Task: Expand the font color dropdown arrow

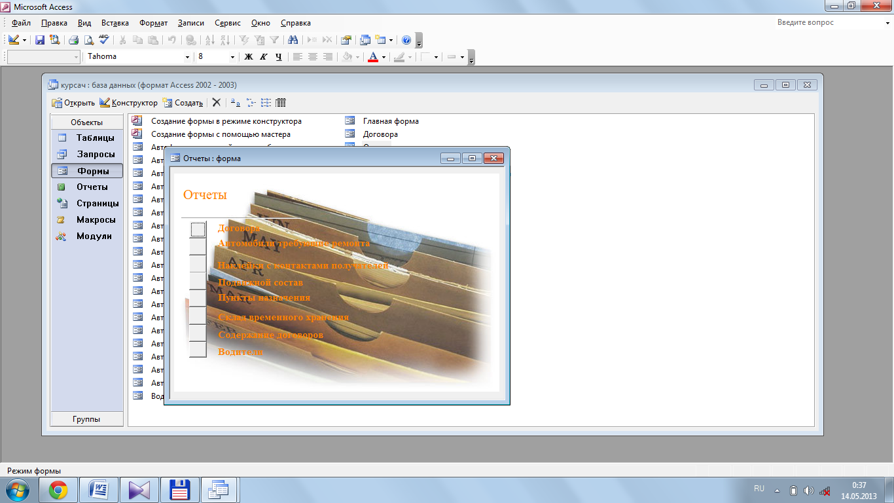Action: coord(384,57)
